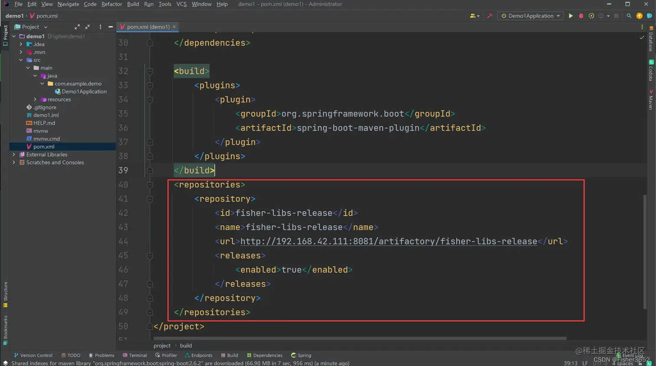Expand all in Project panel icon
656x366 pixels.
(x=77, y=27)
